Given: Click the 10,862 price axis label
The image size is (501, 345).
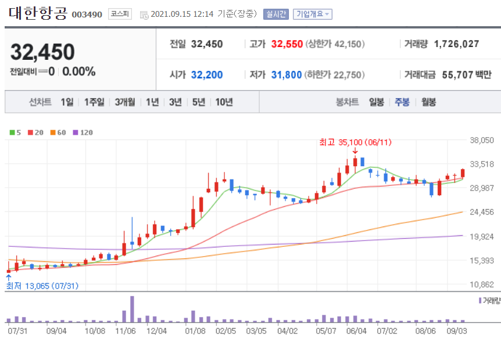Looking at the screenshot, I should pyautogui.click(x=481, y=285).
